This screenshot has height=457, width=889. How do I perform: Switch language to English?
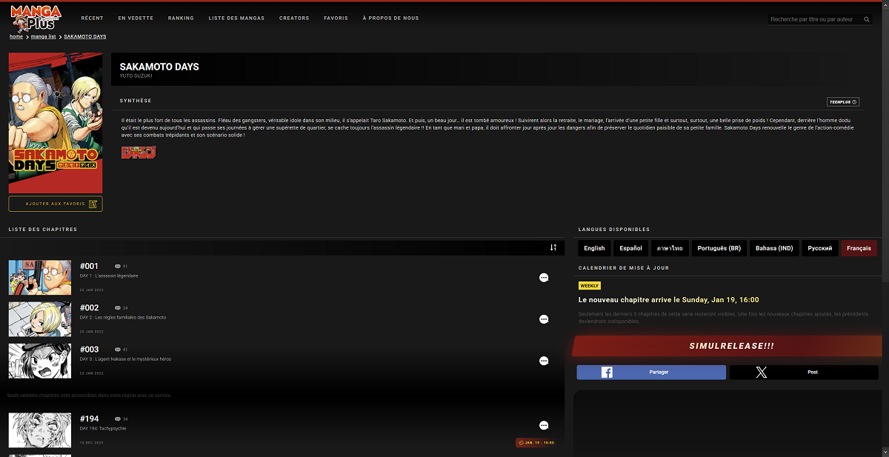594,248
